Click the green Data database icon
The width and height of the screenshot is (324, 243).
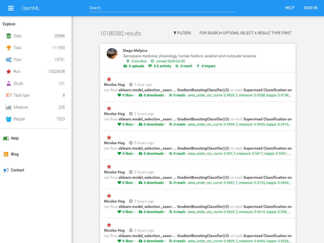(9, 36)
